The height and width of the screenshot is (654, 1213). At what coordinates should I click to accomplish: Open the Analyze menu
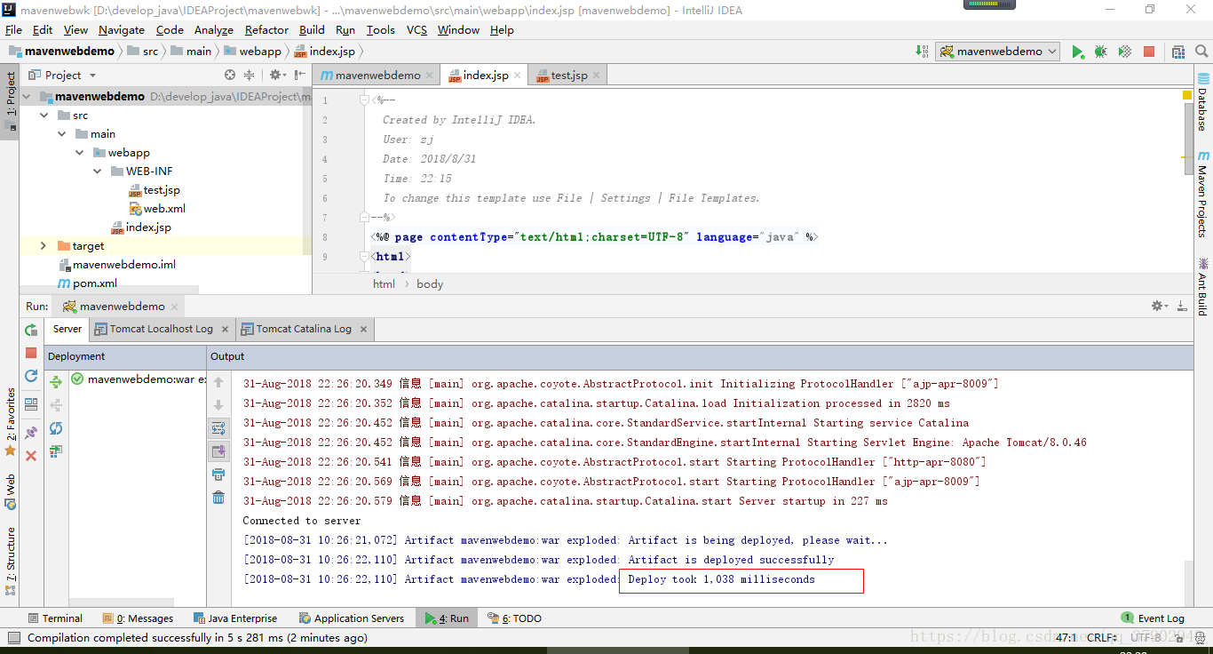[x=214, y=29]
